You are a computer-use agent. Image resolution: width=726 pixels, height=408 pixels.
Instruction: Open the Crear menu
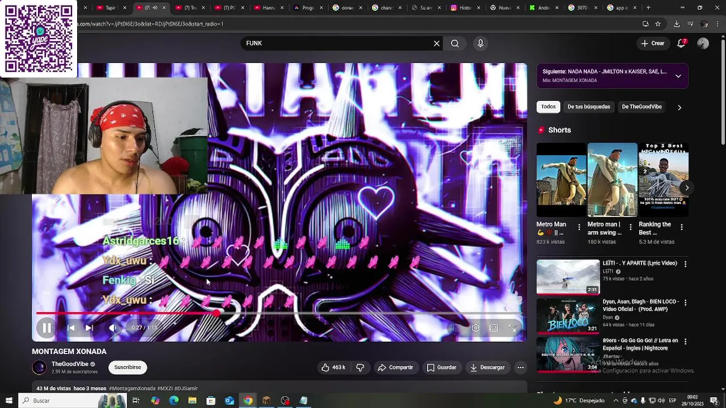click(652, 43)
